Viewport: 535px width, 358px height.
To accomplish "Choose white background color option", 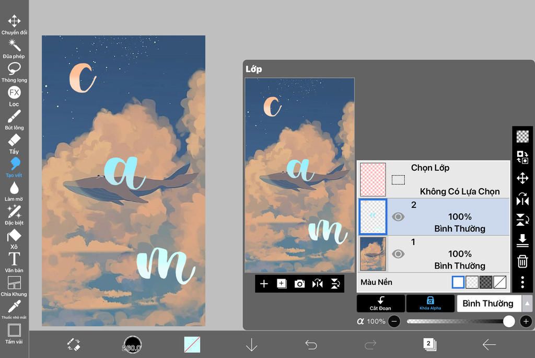I will click(x=458, y=282).
